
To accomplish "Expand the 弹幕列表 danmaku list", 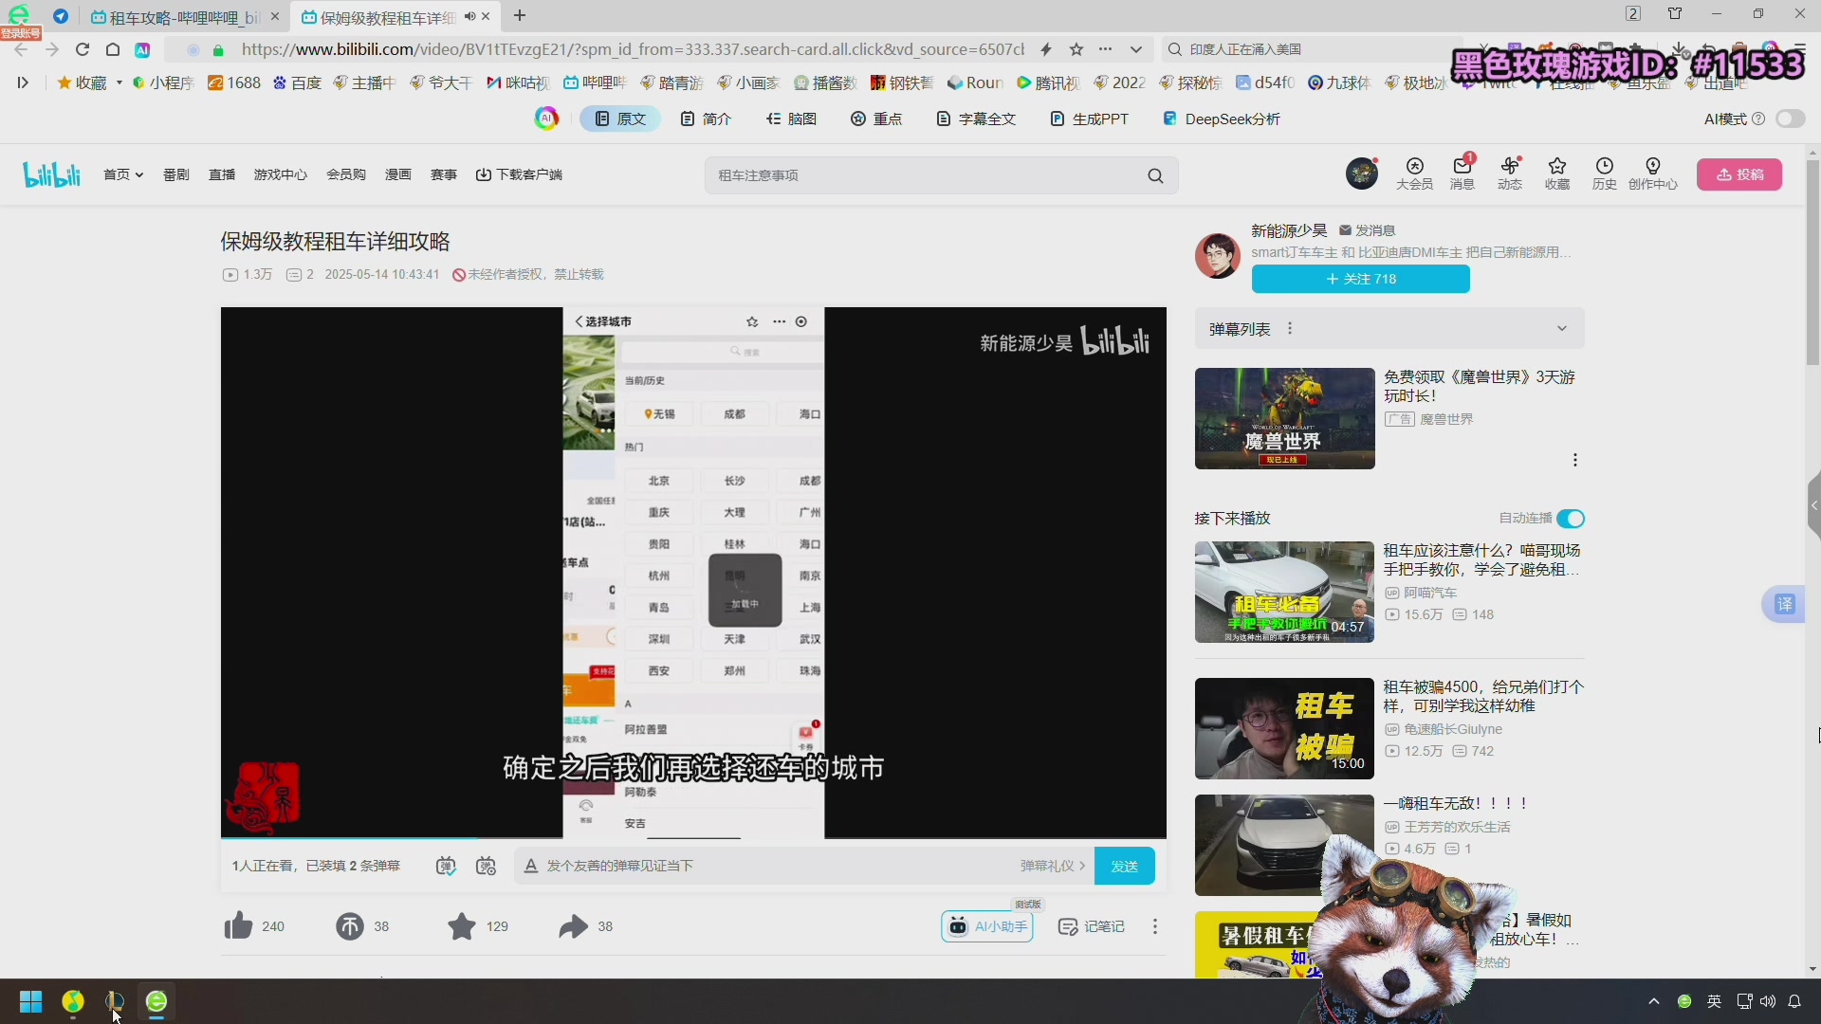I will (1561, 328).
